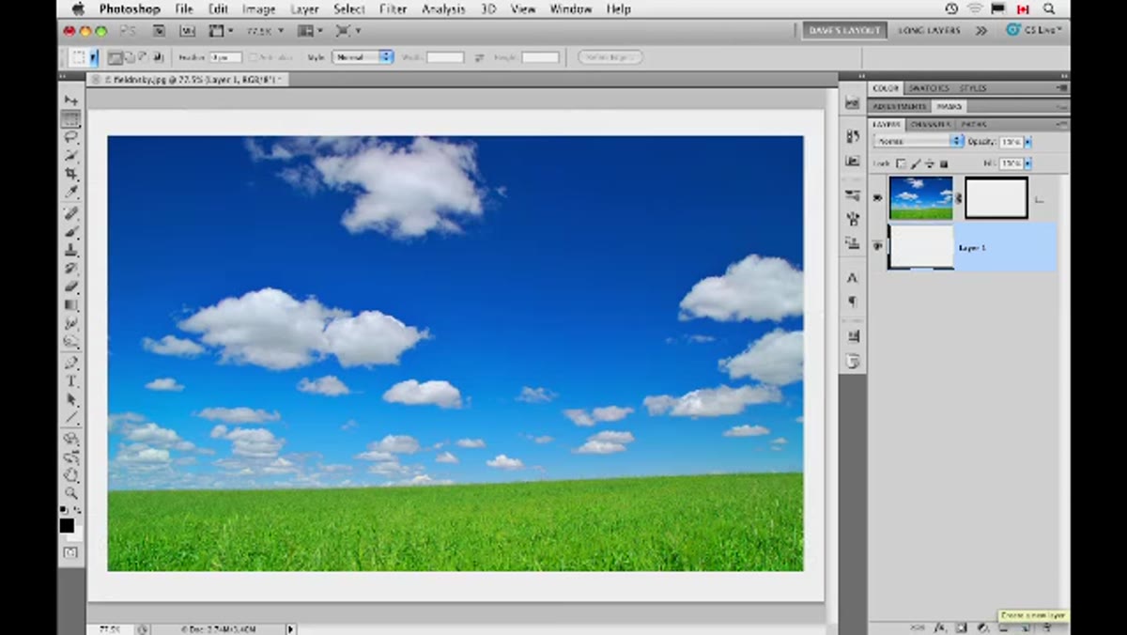Viewport: 1127px width, 635px height.
Task: Select the layer mask thumbnail
Action: pyautogui.click(x=996, y=198)
